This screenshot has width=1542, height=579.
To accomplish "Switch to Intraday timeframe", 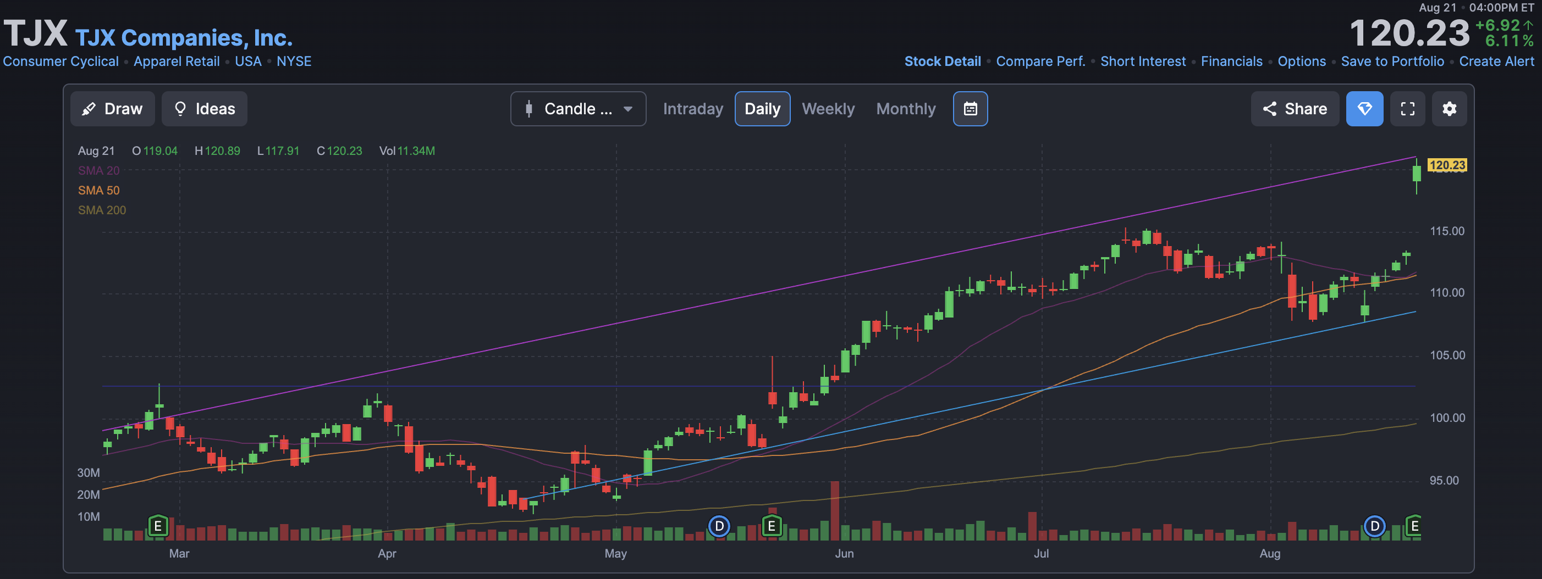I will coord(692,109).
